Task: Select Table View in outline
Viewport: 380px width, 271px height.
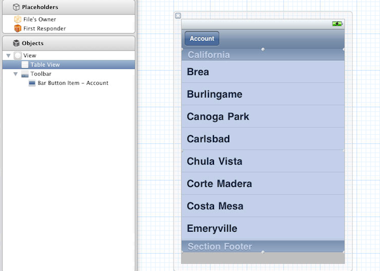Action: 68,65
